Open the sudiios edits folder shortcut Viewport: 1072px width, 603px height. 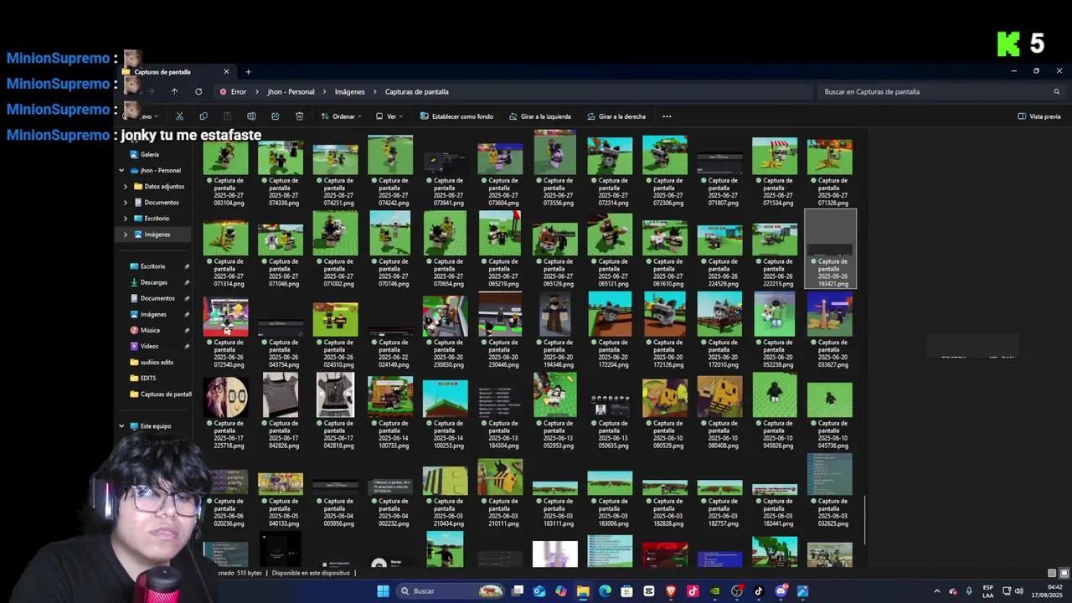152,362
